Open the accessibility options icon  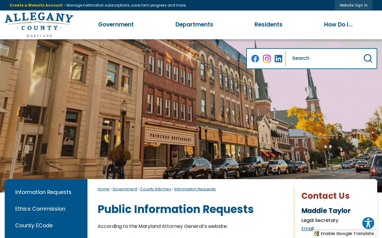(368, 223)
